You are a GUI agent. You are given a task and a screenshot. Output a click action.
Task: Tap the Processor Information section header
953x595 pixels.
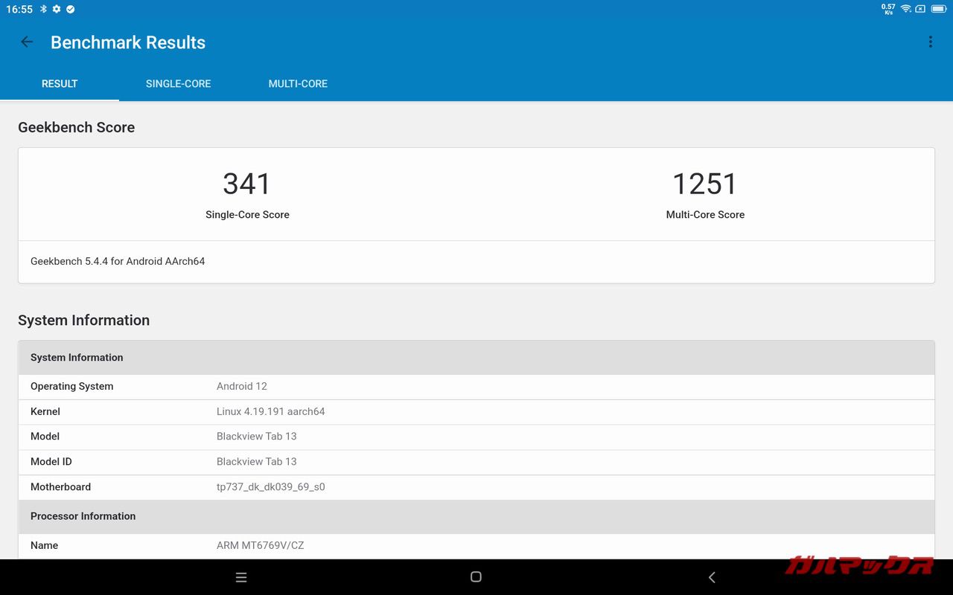83,516
